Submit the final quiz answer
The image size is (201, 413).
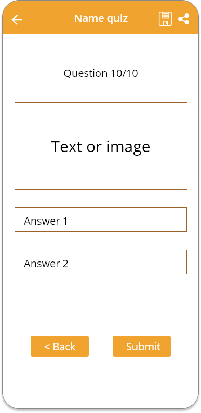tap(142, 346)
